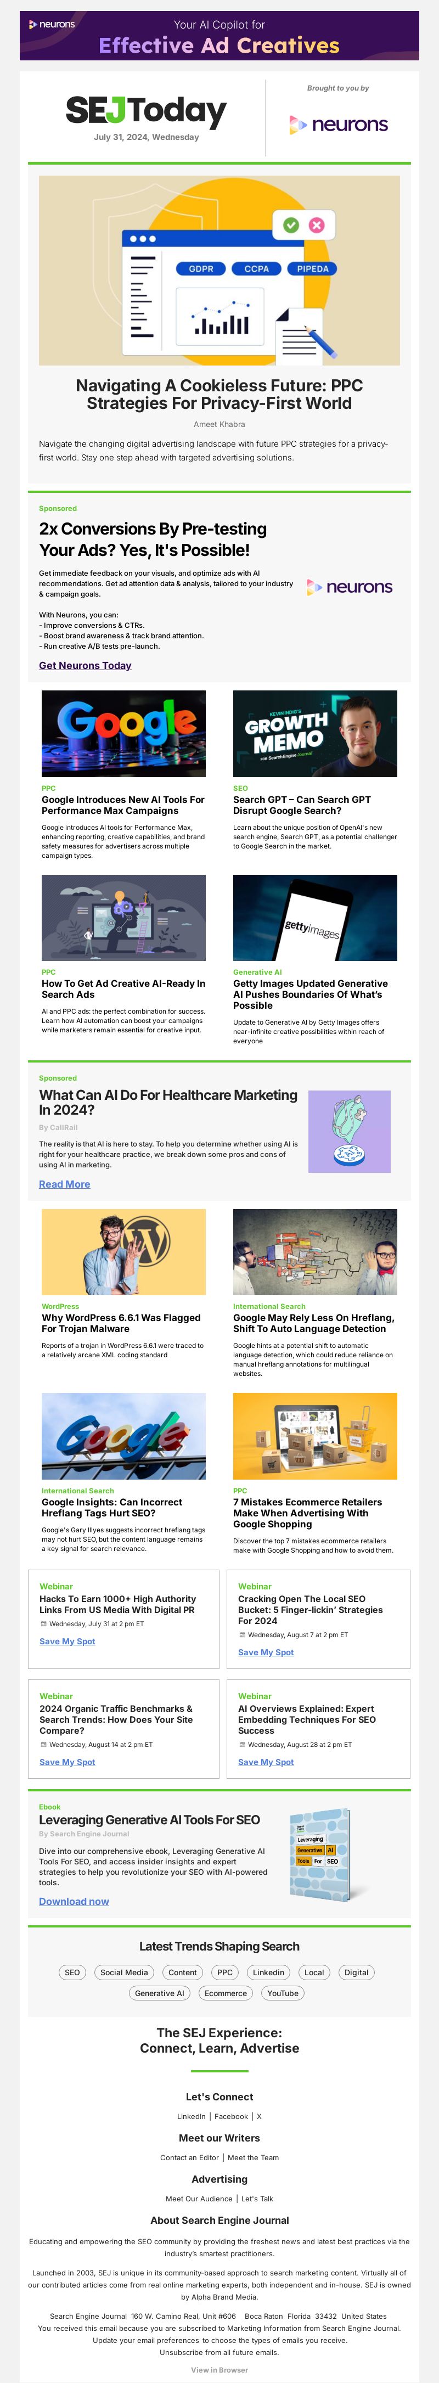Viewport: 439px width, 2383px height.
Task: Save My Spot for AI Overviews Explained webinar
Action: [266, 1762]
